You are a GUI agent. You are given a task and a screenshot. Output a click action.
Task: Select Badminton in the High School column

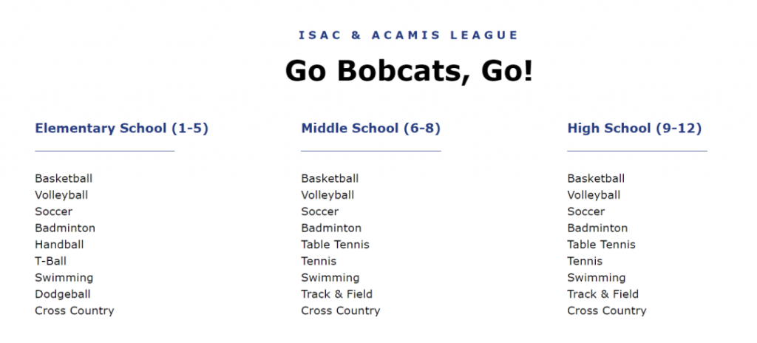pyautogui.click(x=597, y=228)
